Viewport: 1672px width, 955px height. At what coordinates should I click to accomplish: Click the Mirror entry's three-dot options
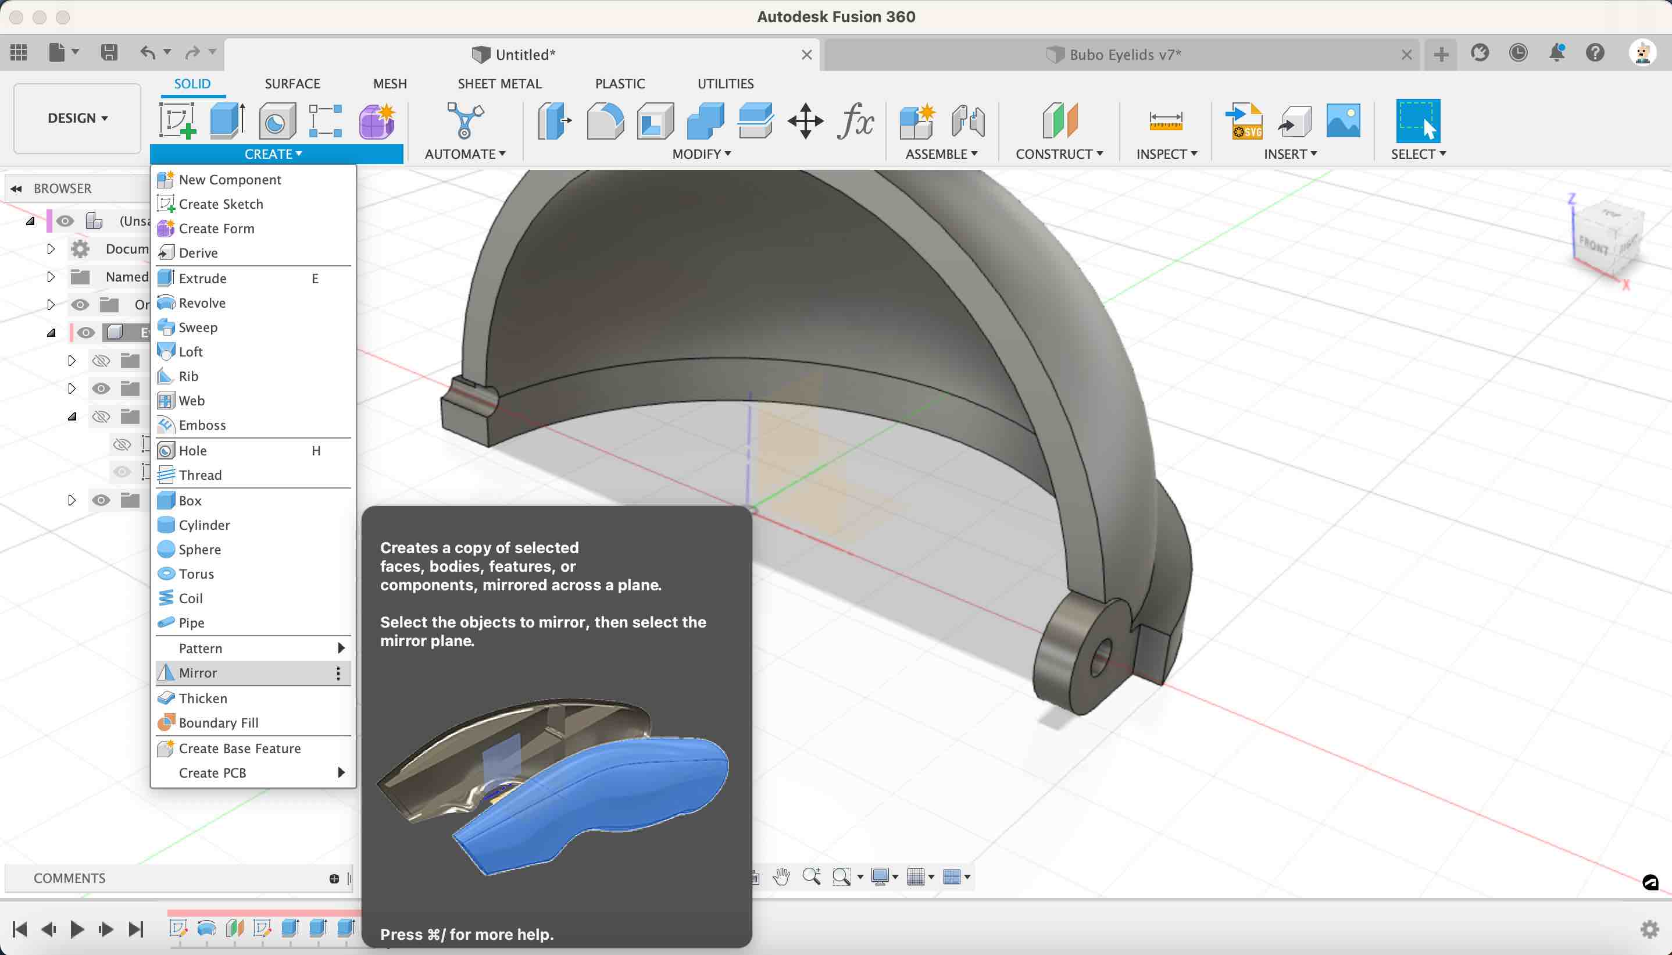[338, 673]
